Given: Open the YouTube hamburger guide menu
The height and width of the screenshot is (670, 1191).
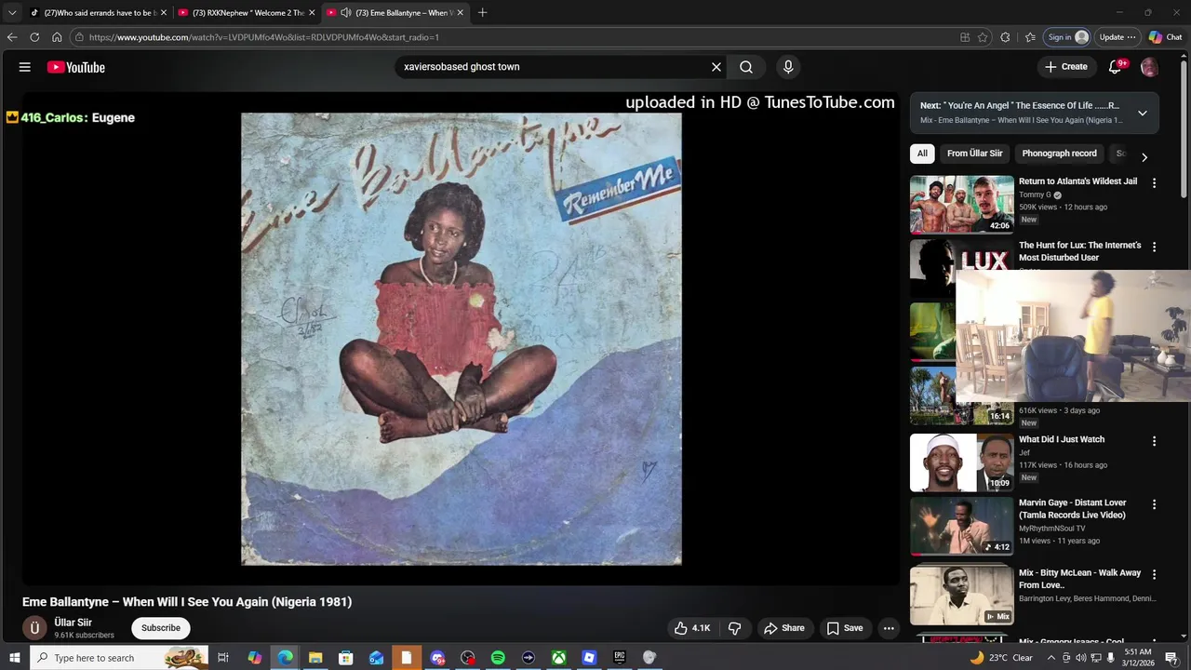Looking at the screenshot, I should tap(25, 67).
